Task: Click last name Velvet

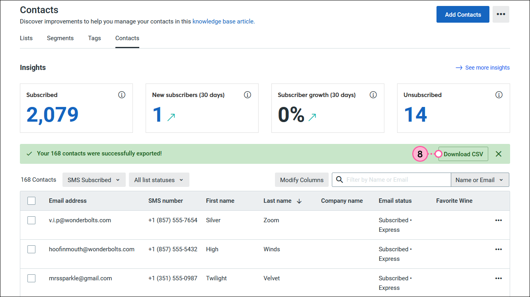Action: point(272,278)
